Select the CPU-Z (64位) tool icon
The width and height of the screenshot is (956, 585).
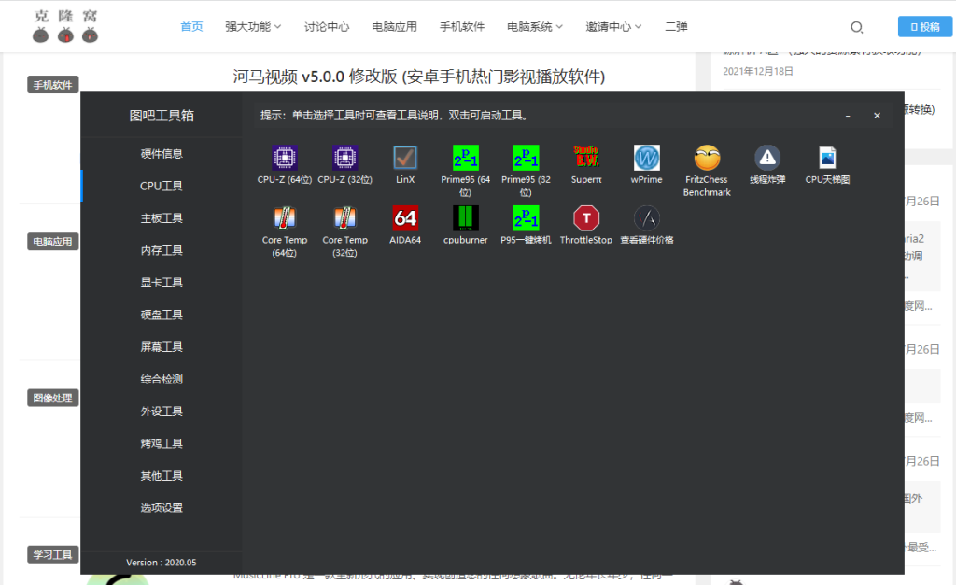click(x=284, y=158)
